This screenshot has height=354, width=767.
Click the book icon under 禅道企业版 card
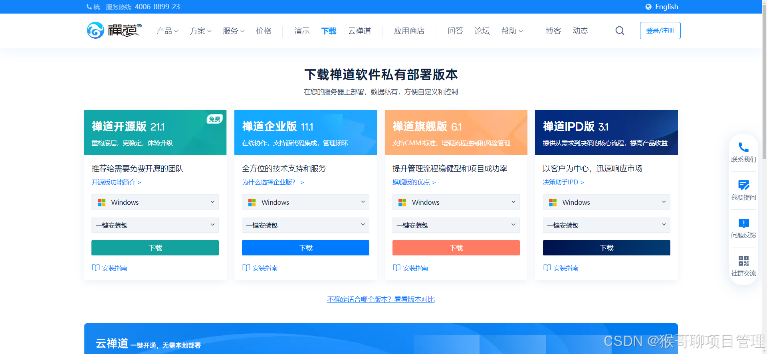tap(246, 268)
